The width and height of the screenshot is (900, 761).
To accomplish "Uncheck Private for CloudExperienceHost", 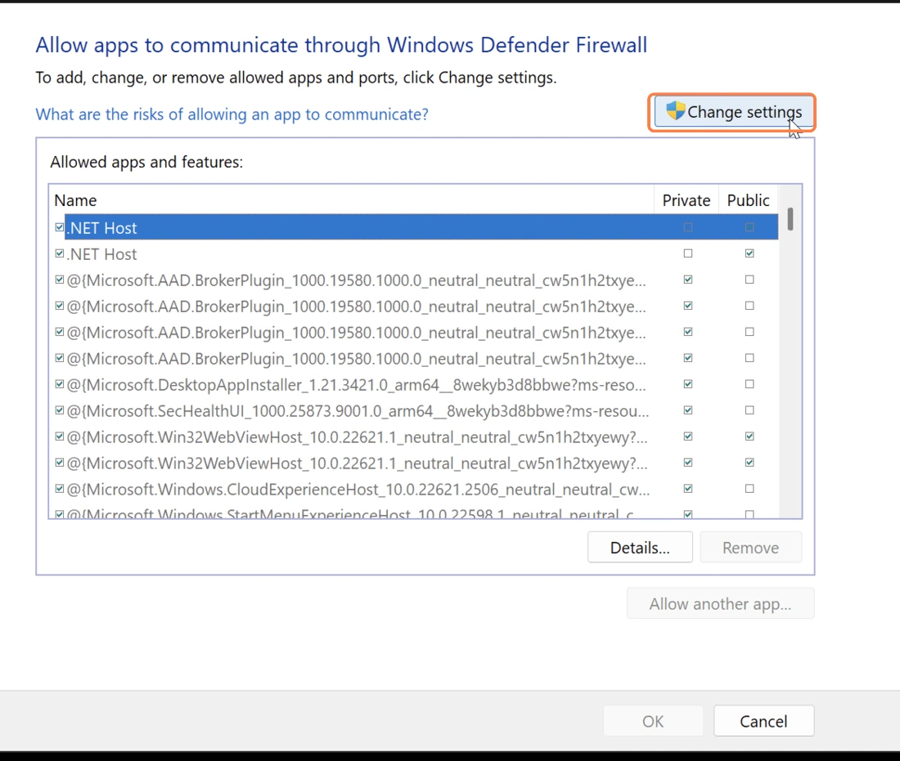I will 687,489.
